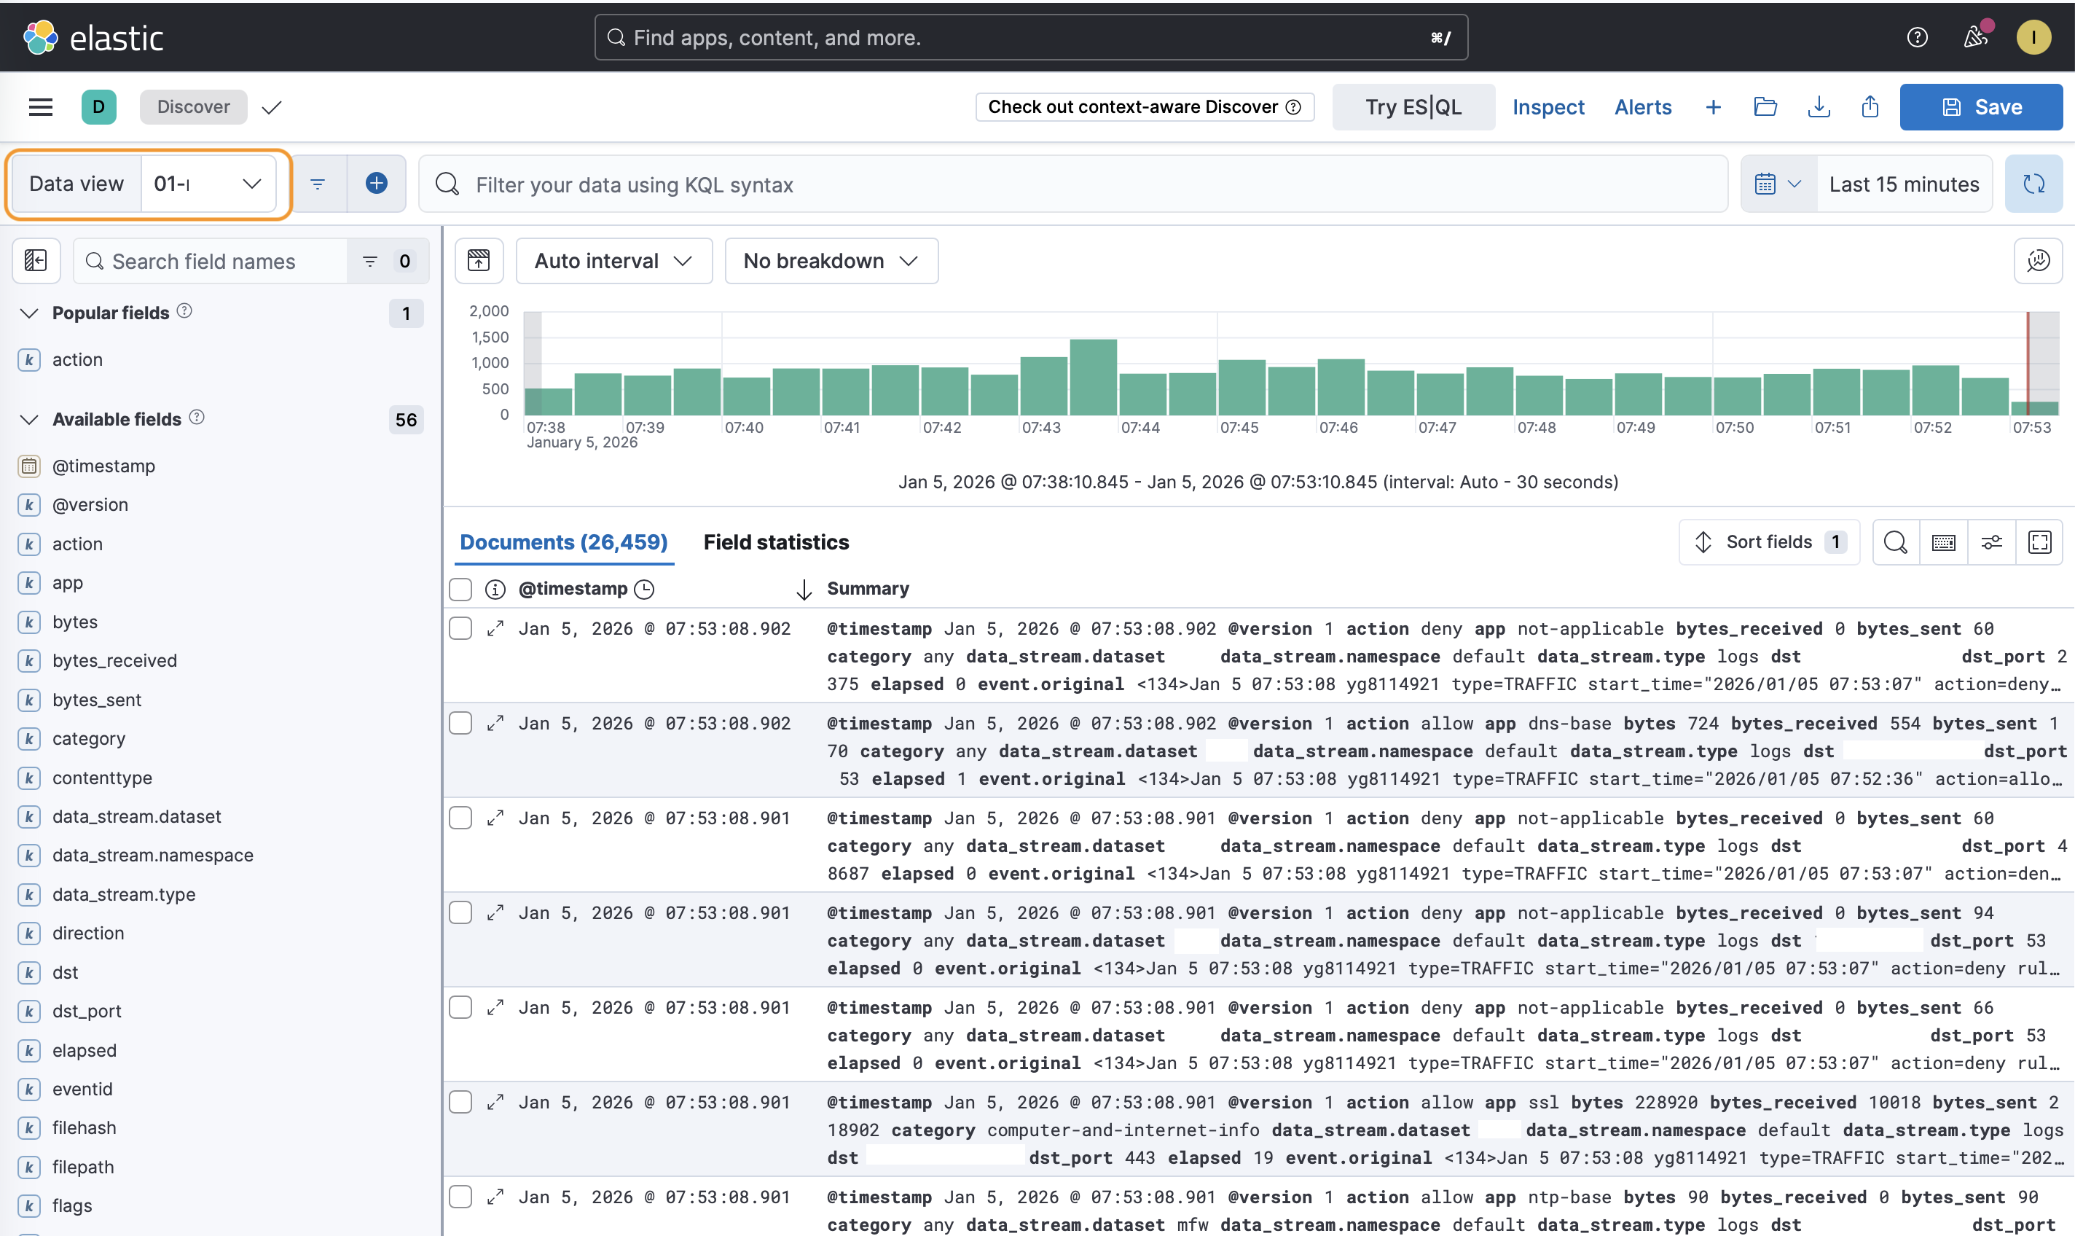Hide chart toggle icon

[x=479, y=261]
